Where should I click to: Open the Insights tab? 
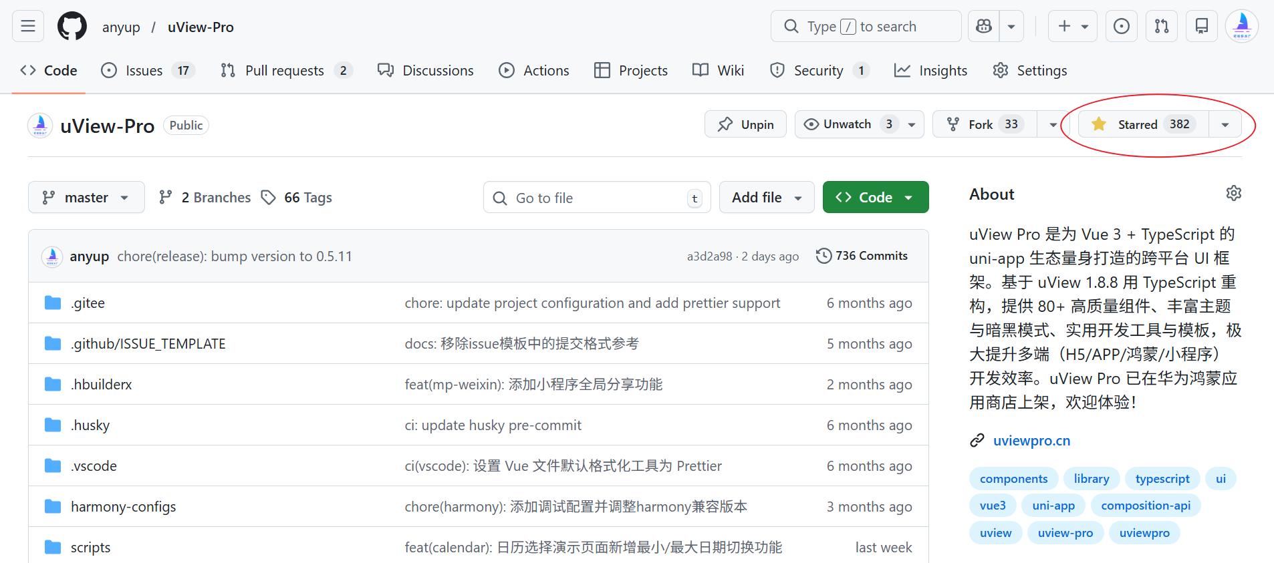(931, 70)
